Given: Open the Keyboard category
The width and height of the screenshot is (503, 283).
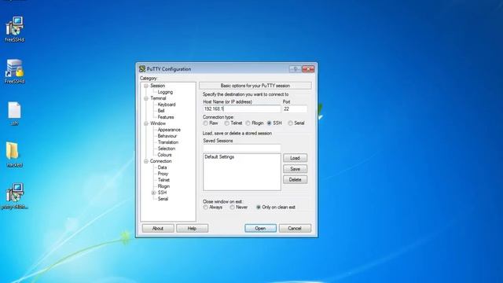Looking at the screenshot, I should click(x=167, y=105).
